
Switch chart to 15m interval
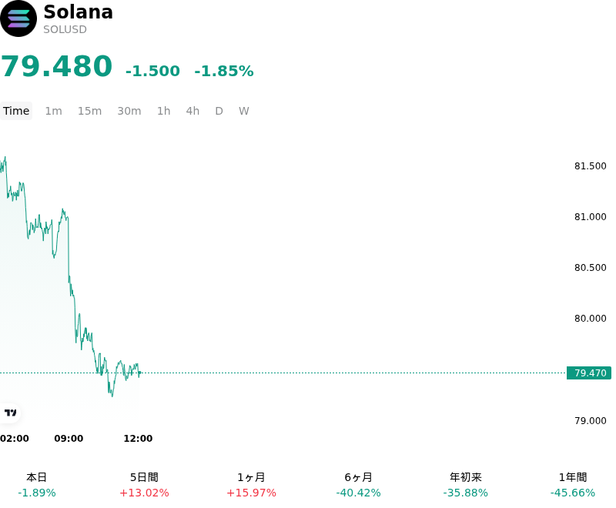point(89,111)
